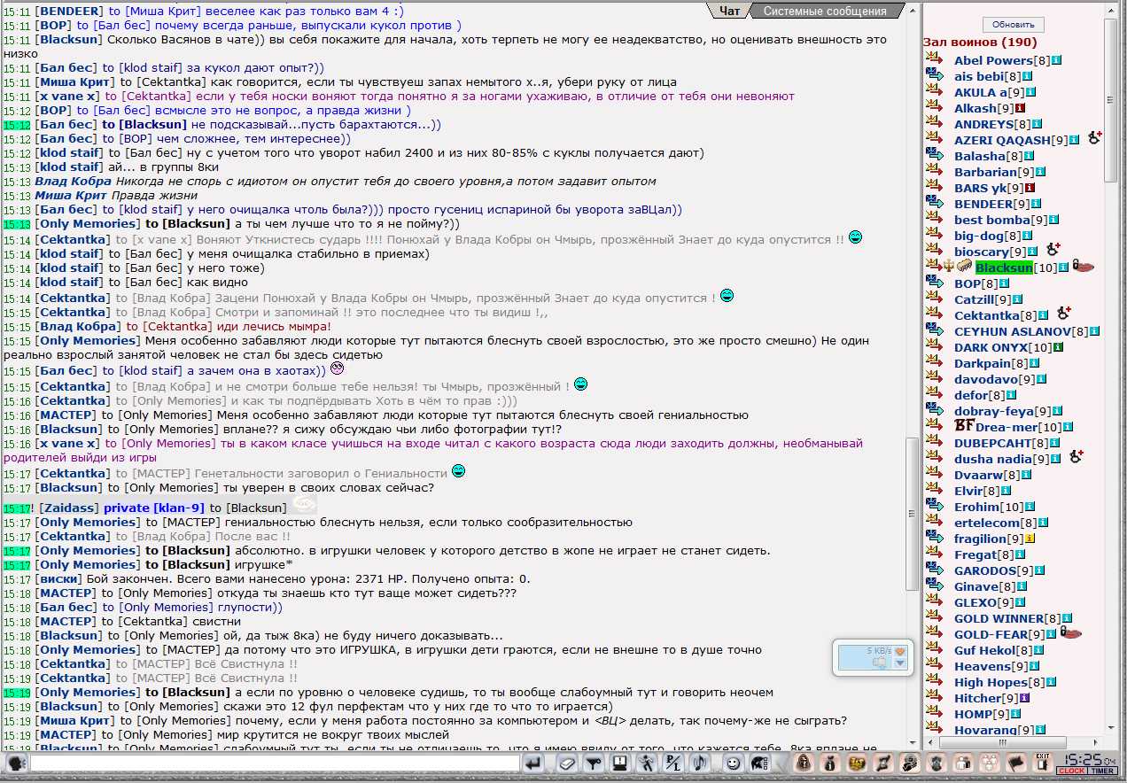Open the yellow info icon for fragilion
This screenshot has width=1127, height=783.
[x=1030, y=539]
